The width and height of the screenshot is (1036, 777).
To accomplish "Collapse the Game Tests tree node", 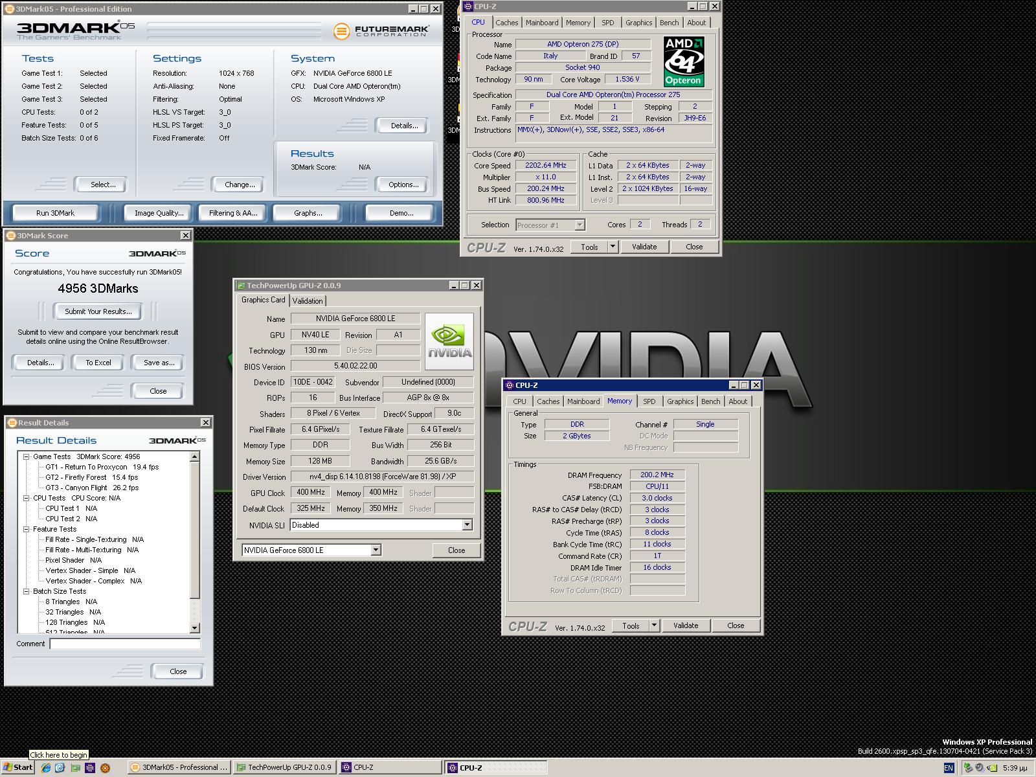I will pyautogui.click(x=27, y=456).
